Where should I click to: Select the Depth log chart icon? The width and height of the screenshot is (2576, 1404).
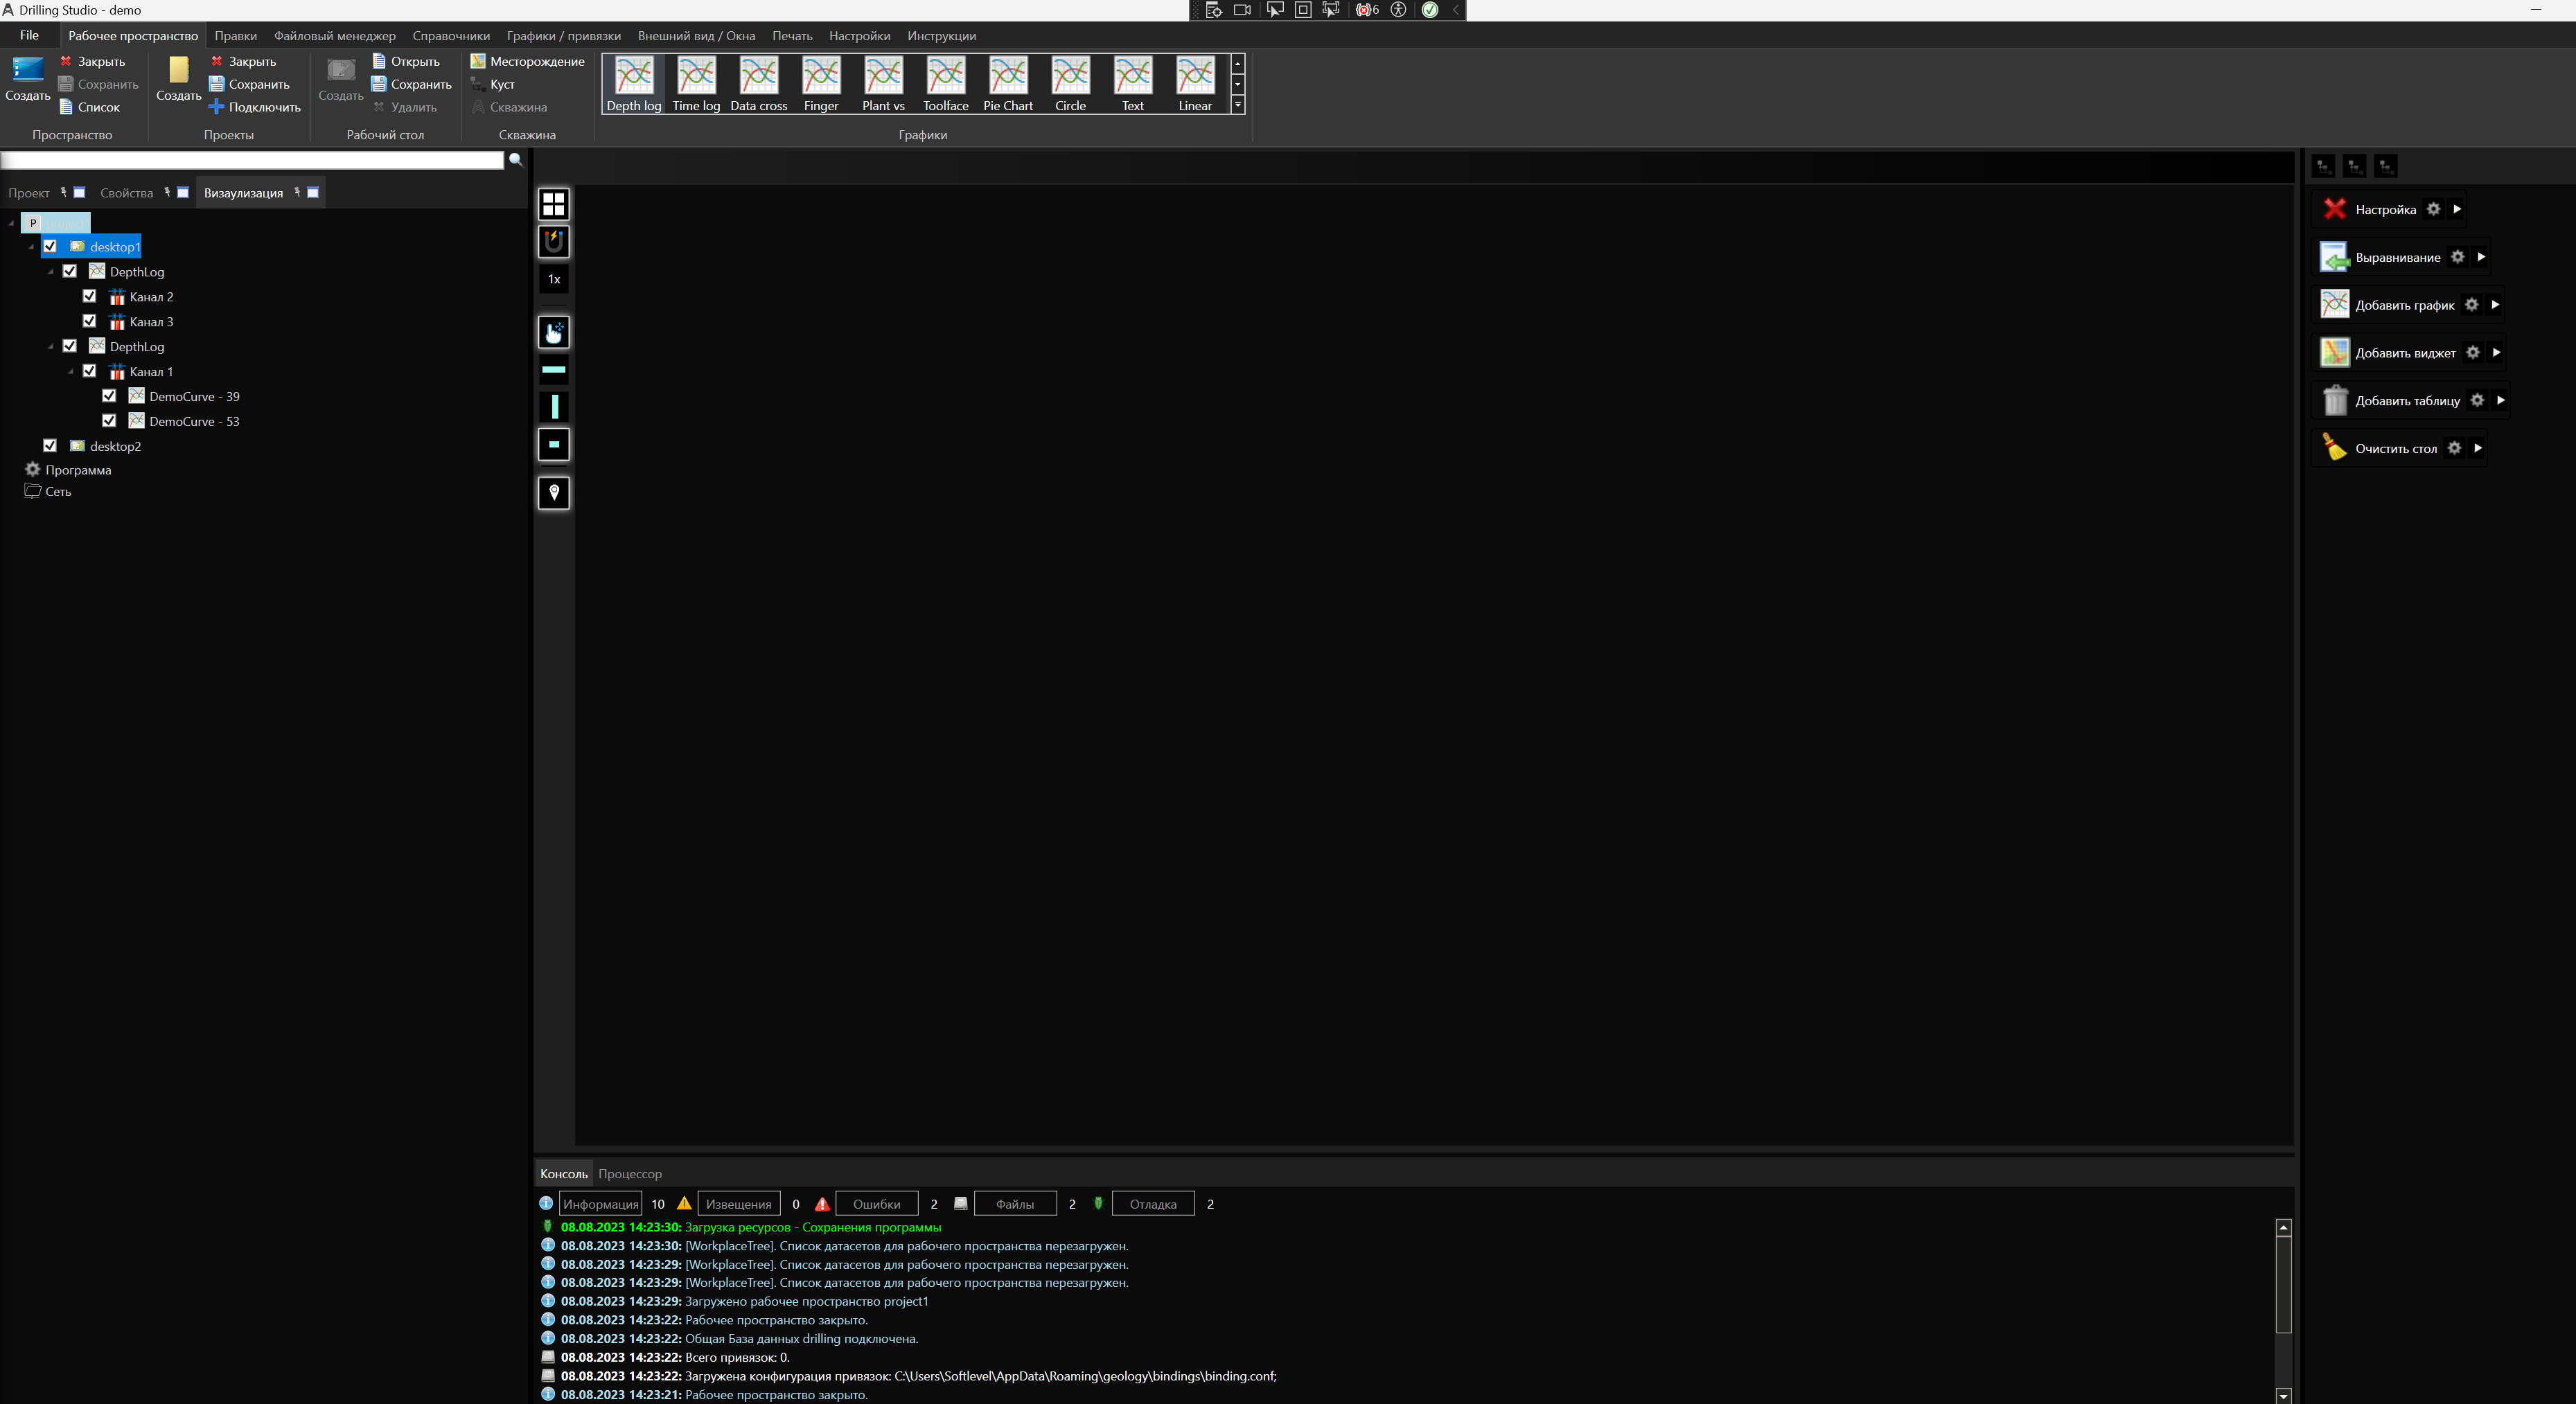coord(633,76)
